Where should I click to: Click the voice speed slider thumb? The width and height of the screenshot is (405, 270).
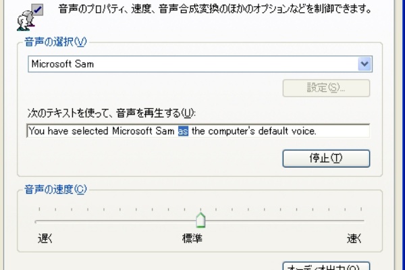coord(200,220)
